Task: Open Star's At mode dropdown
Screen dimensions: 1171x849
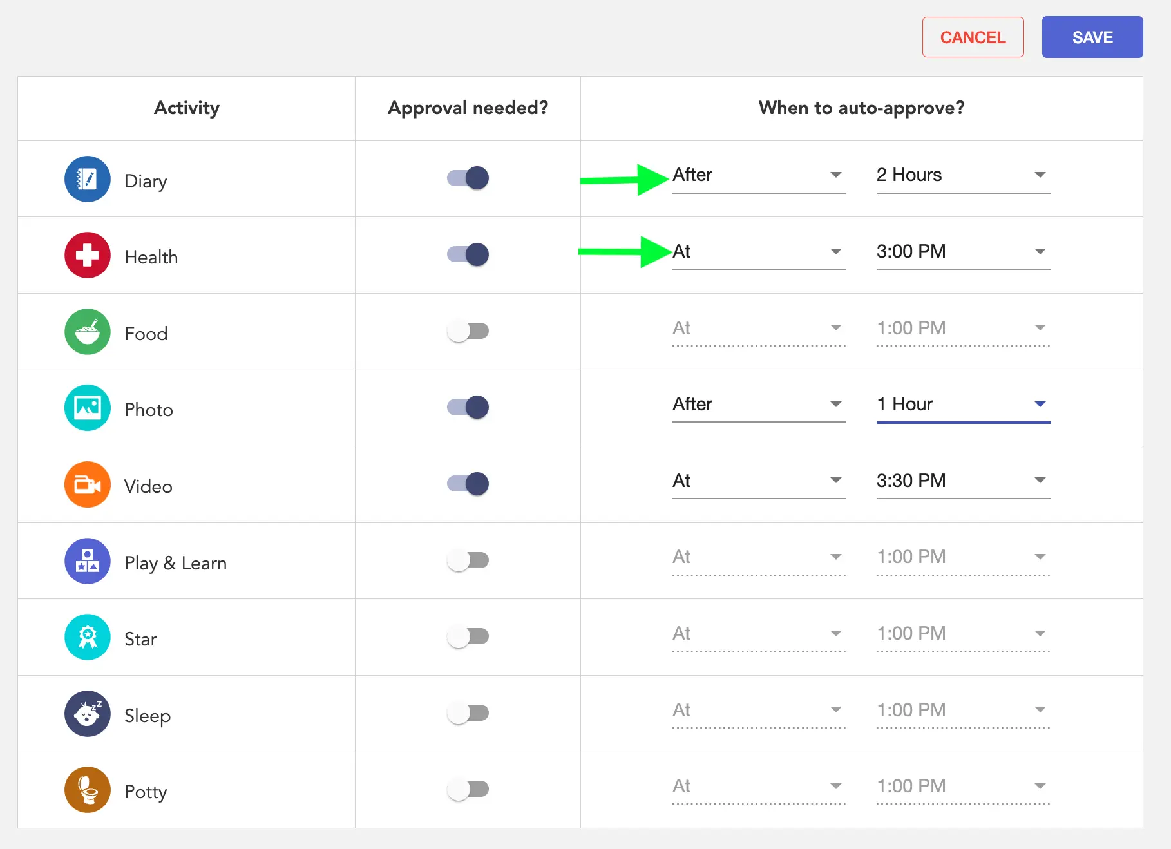Action: tap(759, 634)
